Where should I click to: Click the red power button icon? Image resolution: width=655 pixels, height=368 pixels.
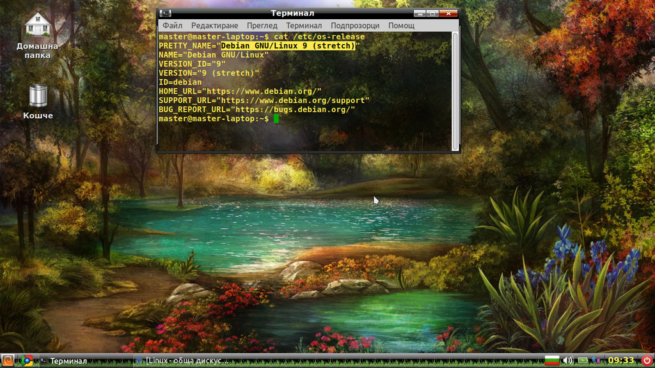(647, 360)
